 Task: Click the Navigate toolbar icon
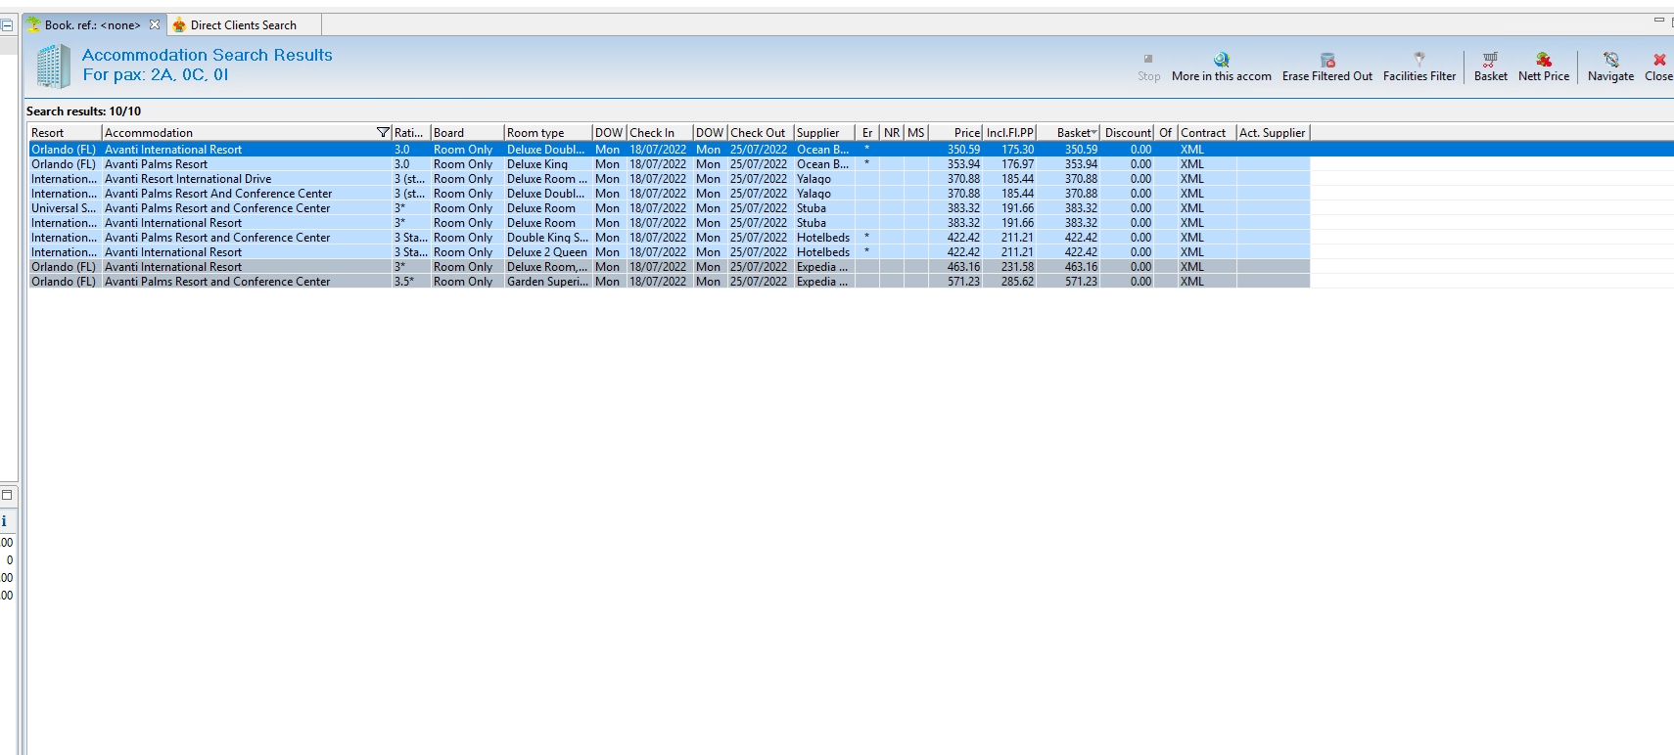coord(1610,60)
